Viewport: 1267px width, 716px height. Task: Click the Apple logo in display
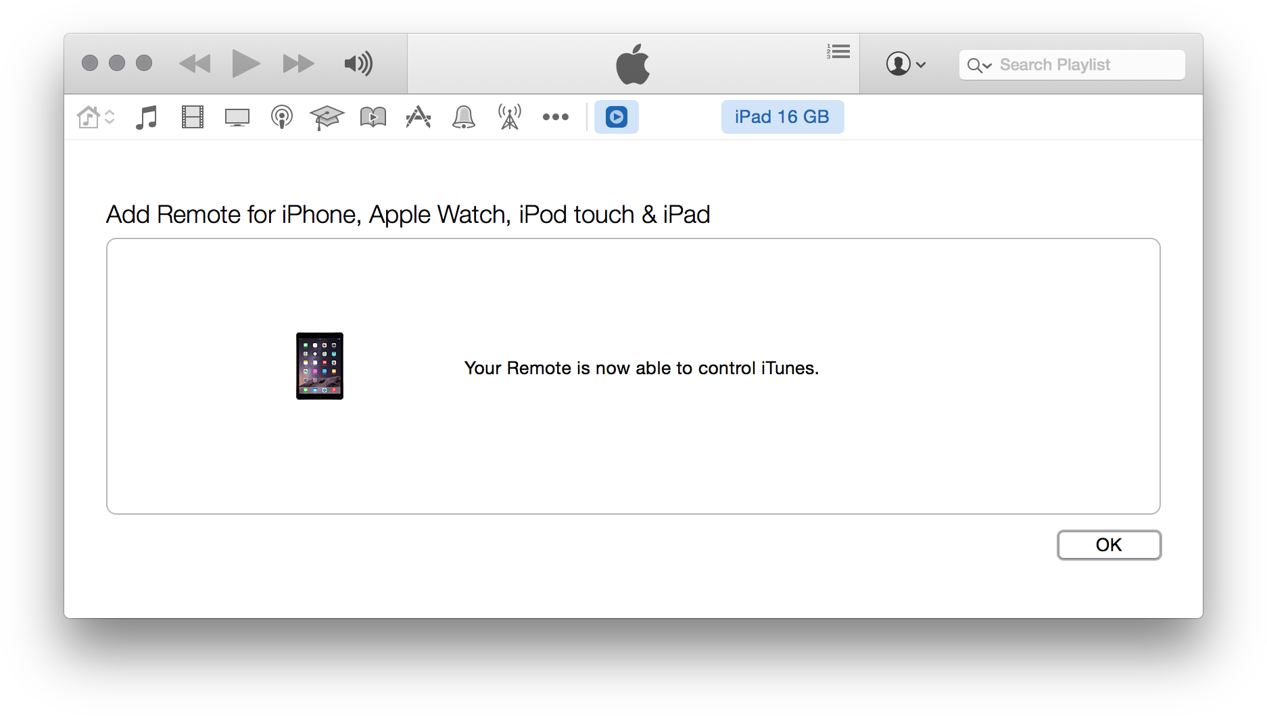pos(633,64)
